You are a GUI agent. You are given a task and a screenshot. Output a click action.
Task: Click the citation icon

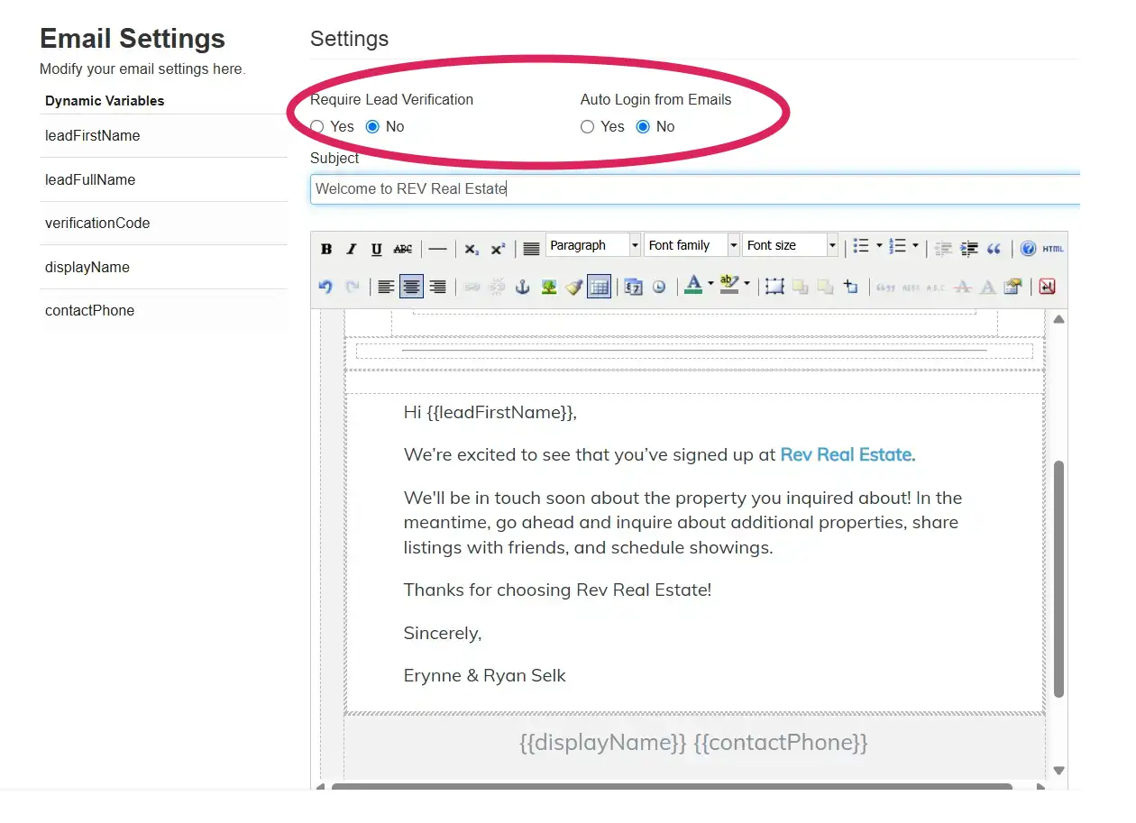885,287
